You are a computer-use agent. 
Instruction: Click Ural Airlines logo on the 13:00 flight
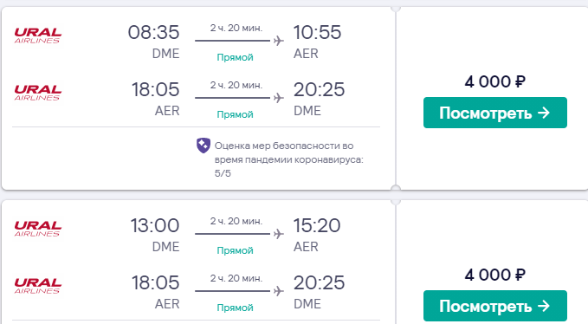click(38, 229)
